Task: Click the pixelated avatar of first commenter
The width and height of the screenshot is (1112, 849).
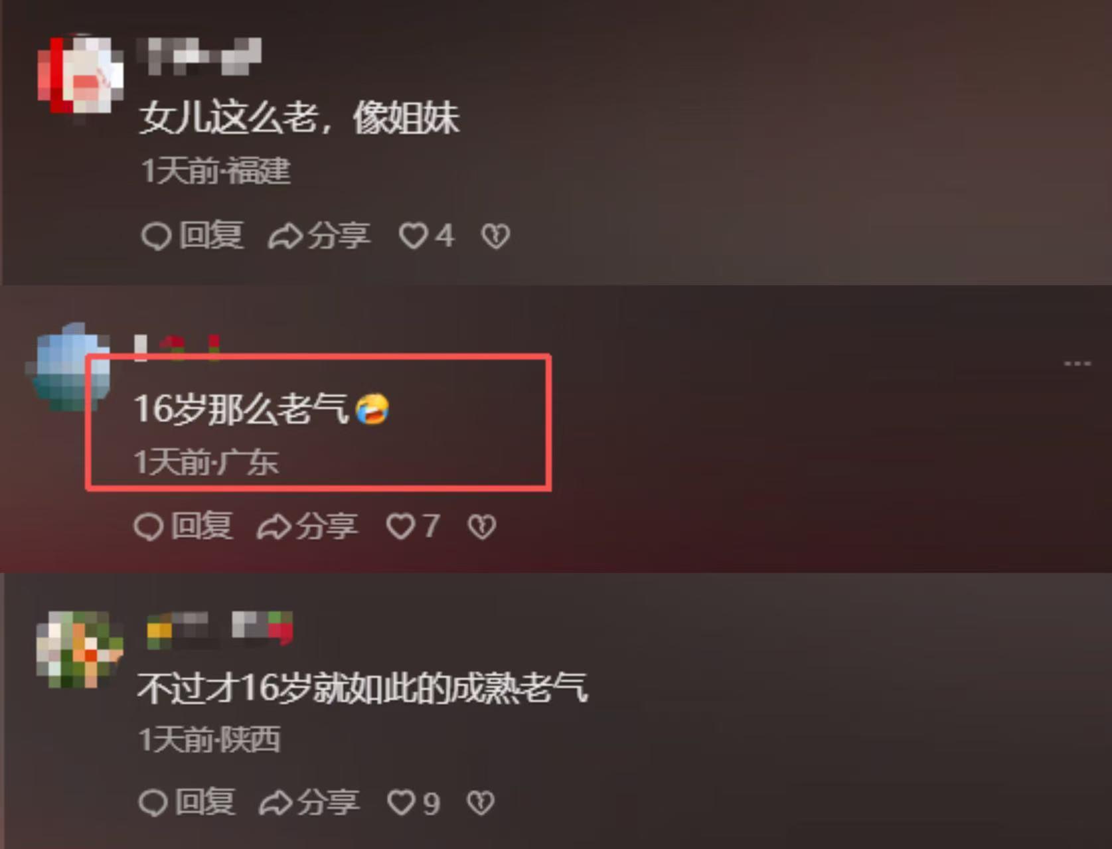Action: [80, 76]
